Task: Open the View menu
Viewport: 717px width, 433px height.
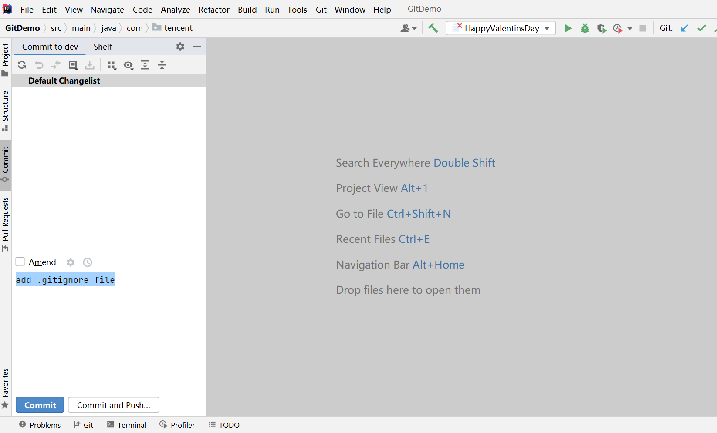Action: (74, 10)
